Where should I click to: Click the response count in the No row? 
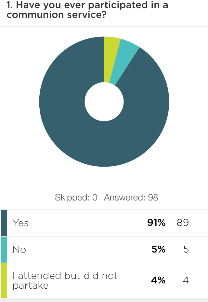186,250
